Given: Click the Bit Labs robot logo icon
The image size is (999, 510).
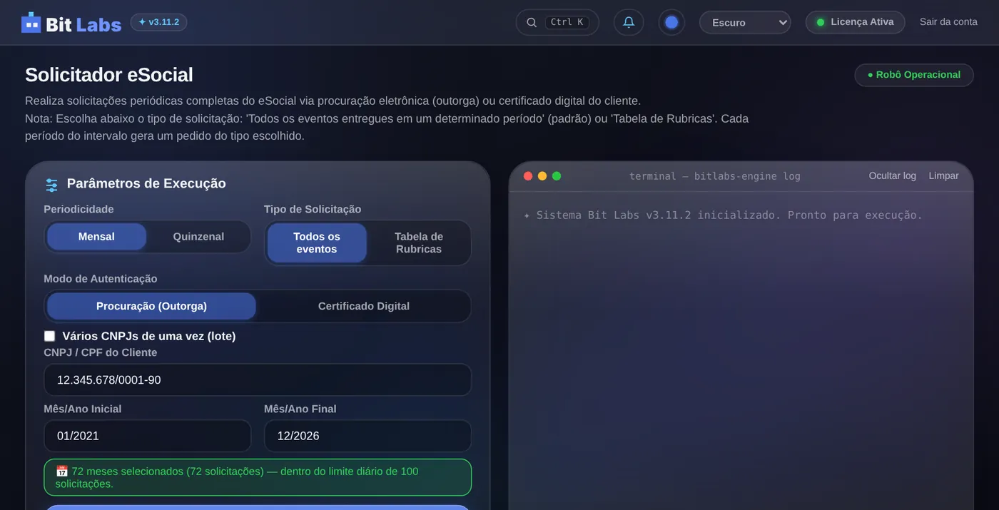Looking at the screenshot, I should pos(31,23).
